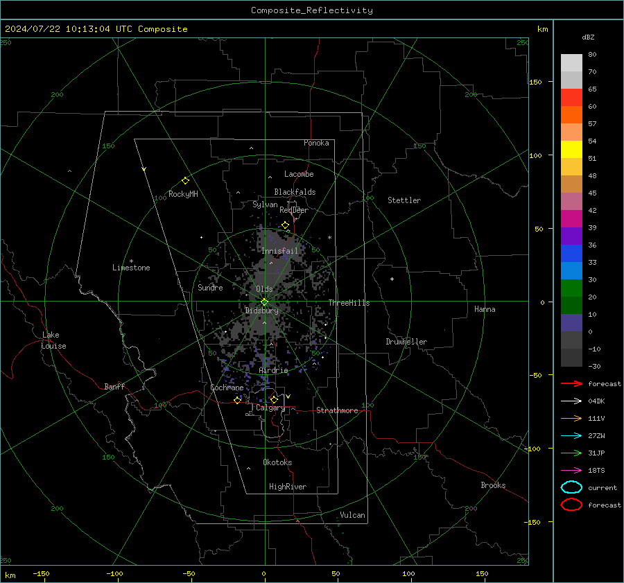Click the red forecast arrow in legend
The image size is (624, 583).
click(x=571, y=383)
